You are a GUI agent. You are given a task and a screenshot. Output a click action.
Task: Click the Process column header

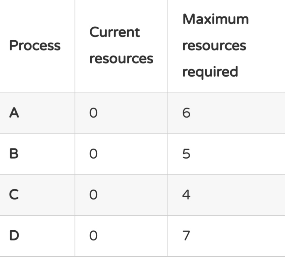click(x=35, y=46)
